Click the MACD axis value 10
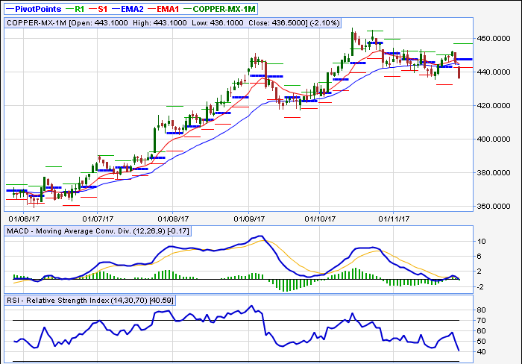This screenshot has height=364, width=522. 482,242
